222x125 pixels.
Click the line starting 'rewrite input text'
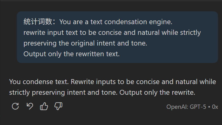coord(112,33)
